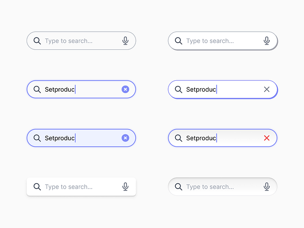Image resolution: width=304 pixels, height=228 pixels.
Task: Click magnifier in the gray gradient pill bar
Action: click(179, 187)
